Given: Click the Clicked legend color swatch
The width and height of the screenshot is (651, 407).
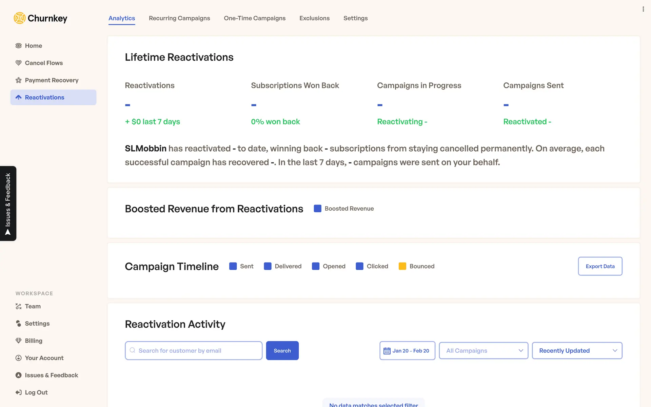Looking at the screenshot, I should coord(359,266).
